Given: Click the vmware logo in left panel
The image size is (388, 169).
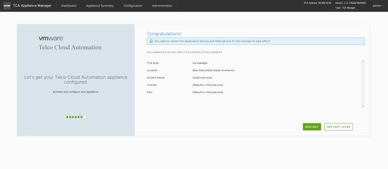Looking at the screenshot, I should tap(51, 38).
